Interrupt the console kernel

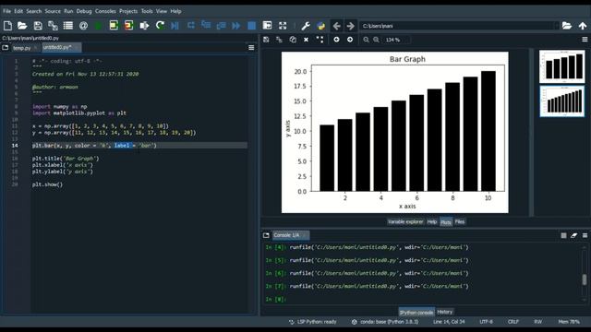coord(563,235)
